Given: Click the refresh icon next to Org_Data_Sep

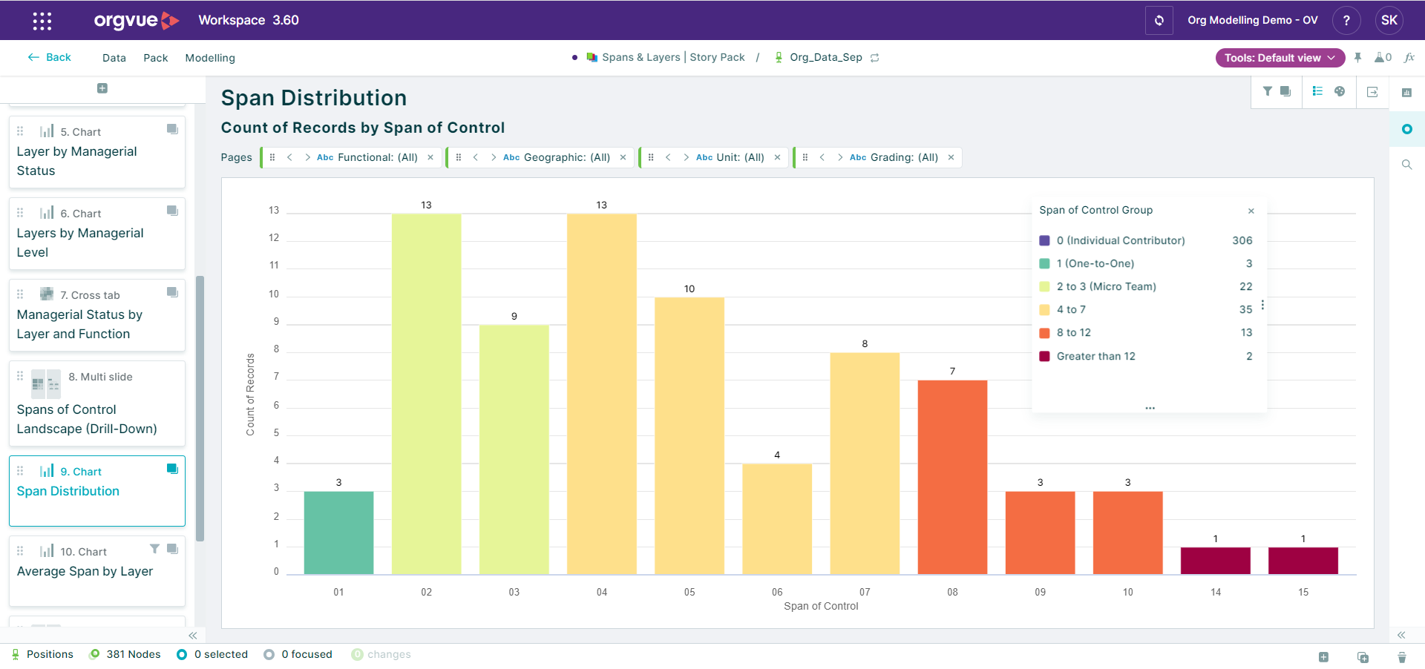Looking at the screenshot, I should coord(875,58).
